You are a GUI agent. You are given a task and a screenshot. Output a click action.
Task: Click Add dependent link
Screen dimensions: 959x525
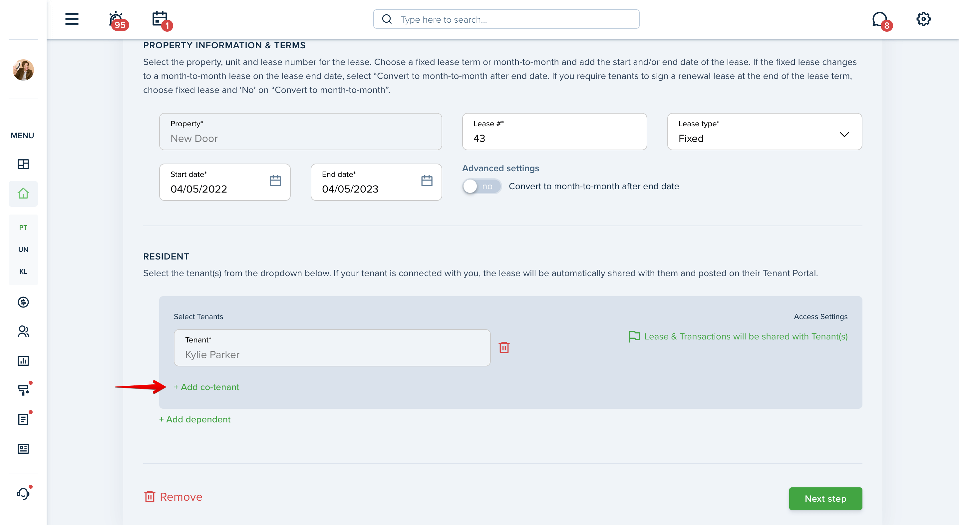click(195, 420)
